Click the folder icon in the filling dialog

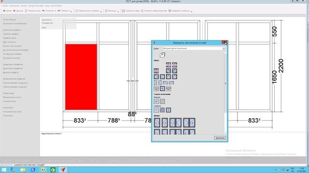pyautogui.click(x=162, y=55)
